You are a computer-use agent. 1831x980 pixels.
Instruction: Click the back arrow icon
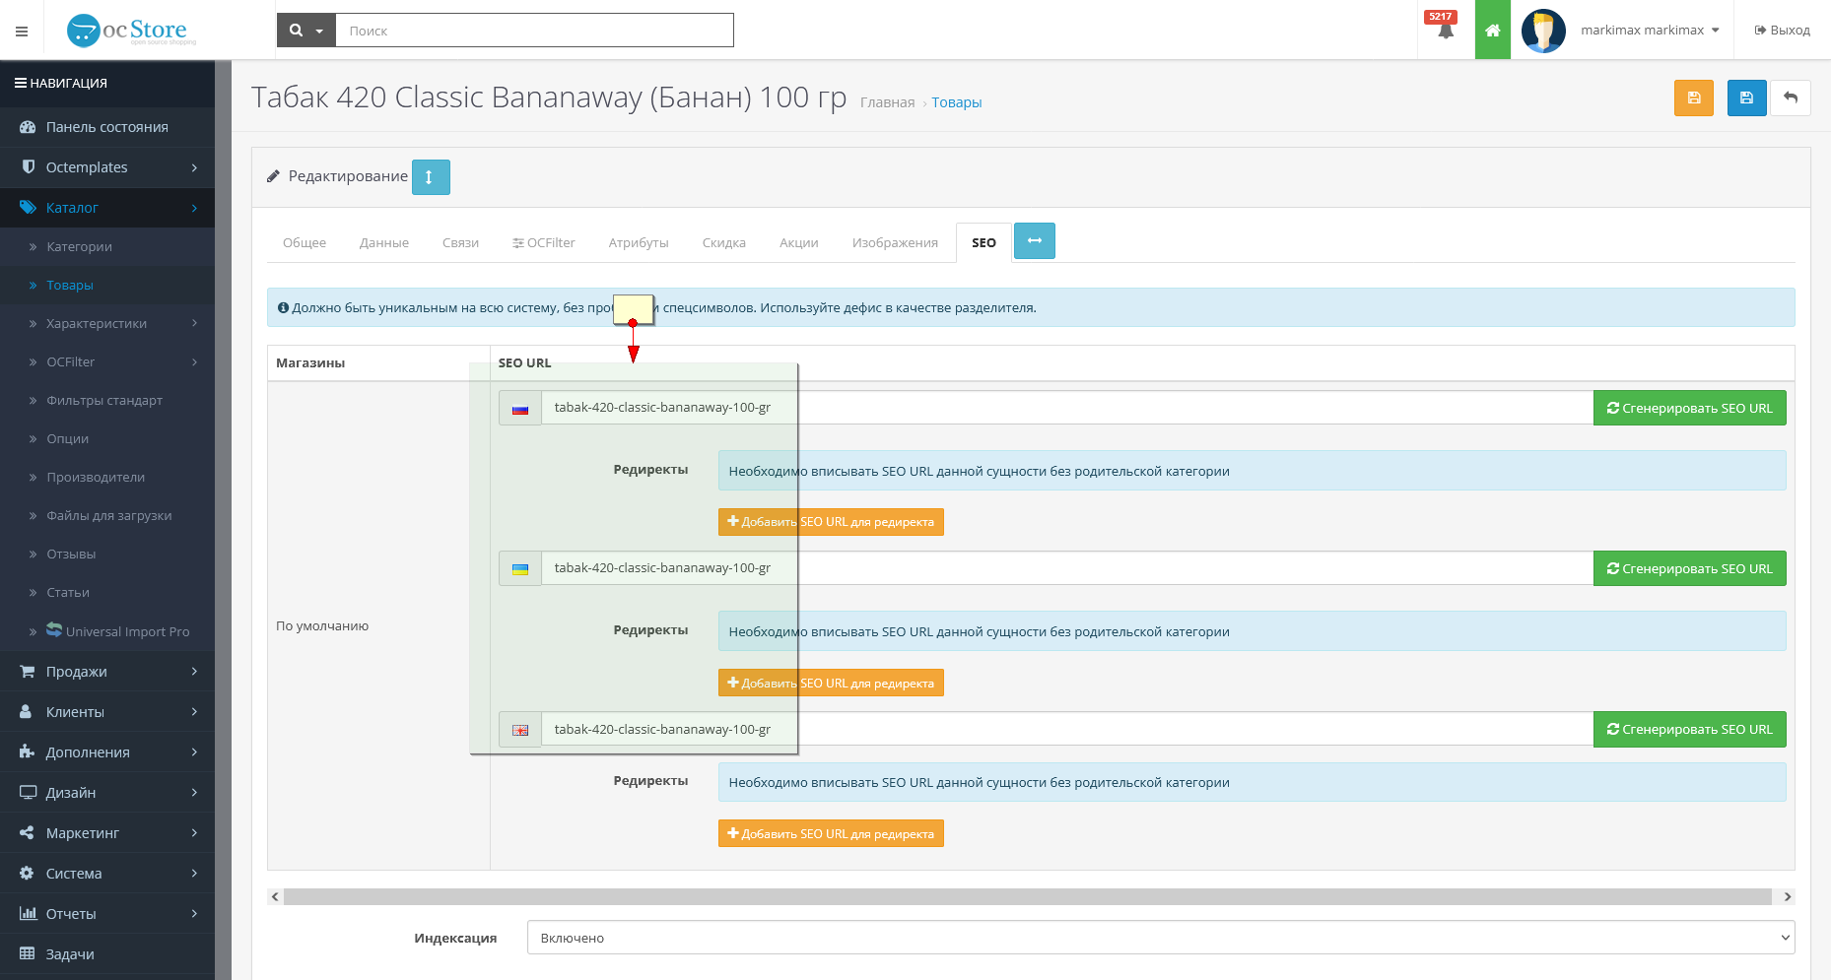pyautogui.click(x=1791, y=98)
